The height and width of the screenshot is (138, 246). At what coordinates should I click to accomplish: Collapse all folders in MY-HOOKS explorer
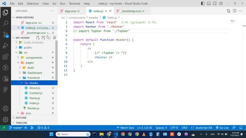tap(54, 38)
